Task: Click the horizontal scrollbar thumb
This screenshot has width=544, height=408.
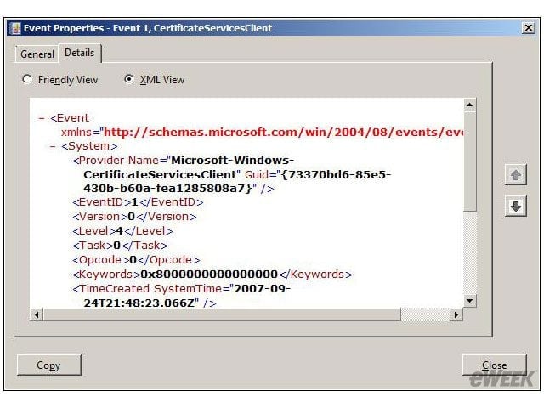Action: pos(222,314)
